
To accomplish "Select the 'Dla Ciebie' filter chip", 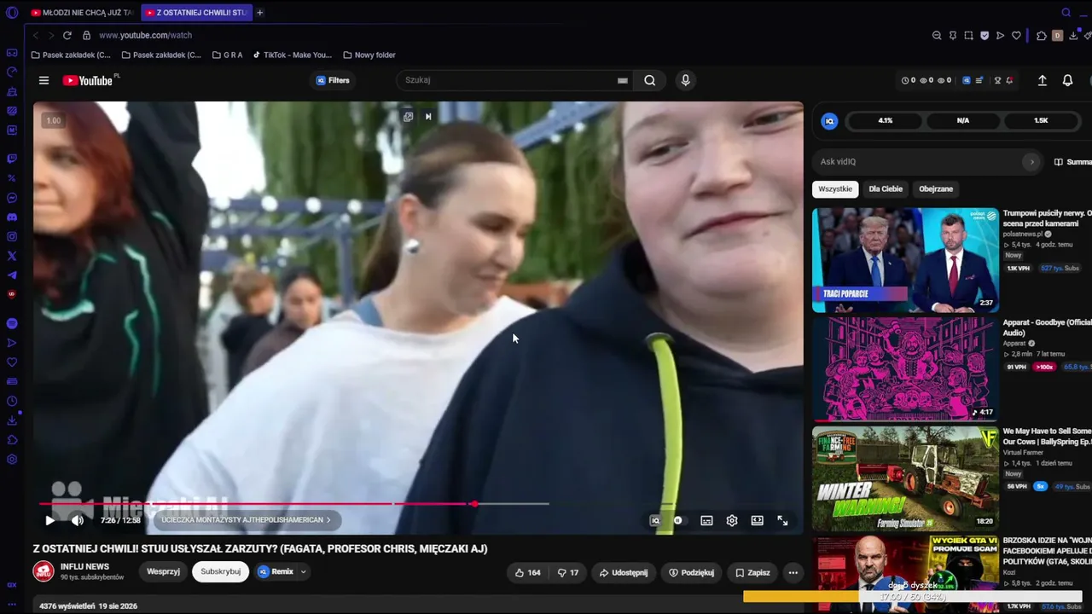I will click(886, 189).
